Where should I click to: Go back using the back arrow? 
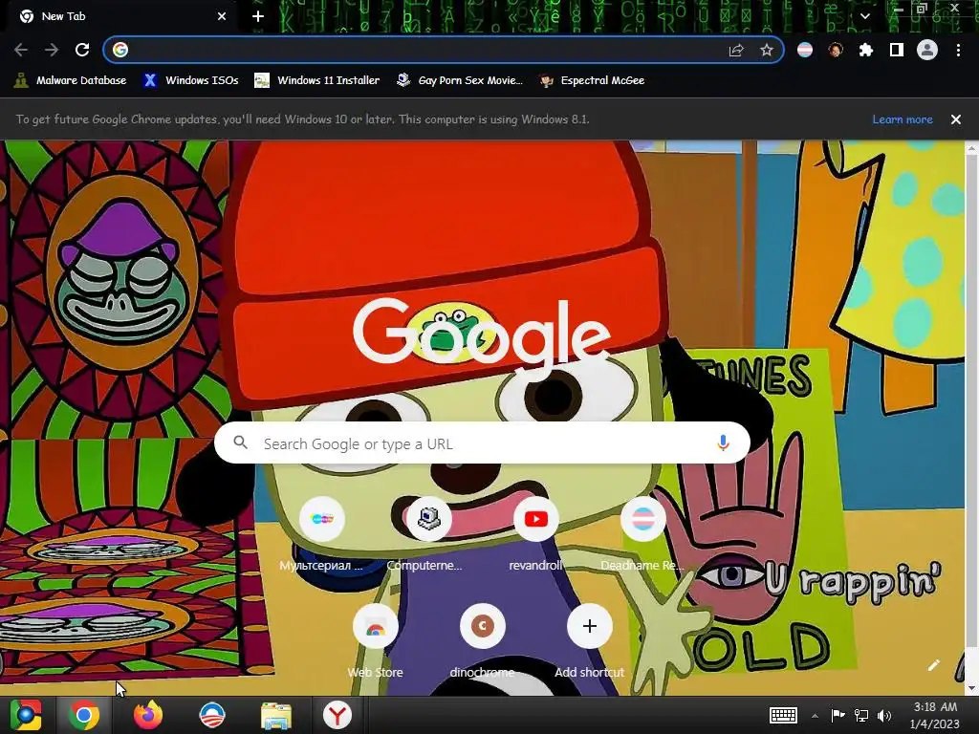pyautogui.click(x=21, y=50)
